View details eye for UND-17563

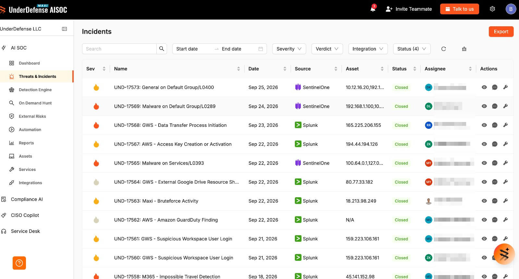point(484,201)
